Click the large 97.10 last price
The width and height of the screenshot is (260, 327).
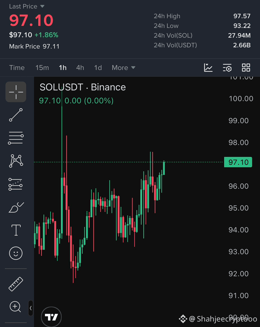[x=31, y=20]
